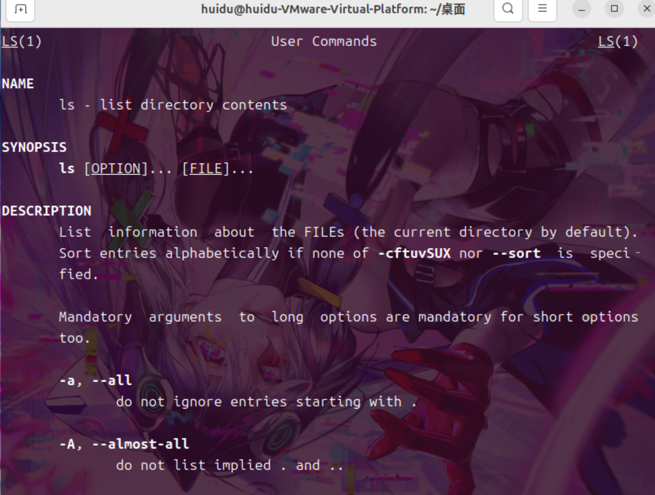Minimize the terminal window
655x495 pixels.
pos(581,9)
